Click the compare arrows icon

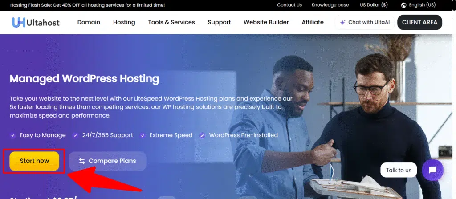(81, 161)
